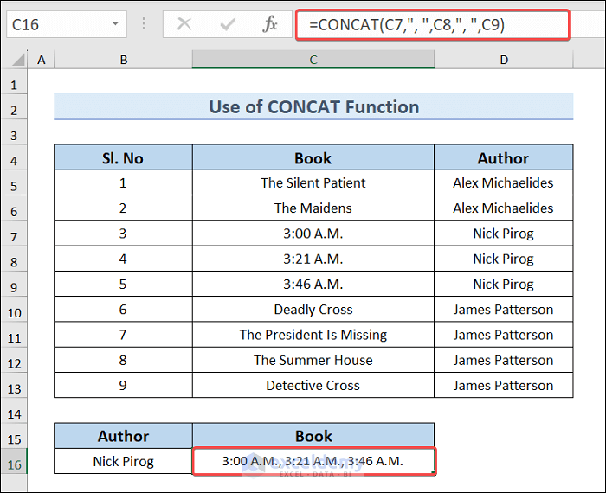Click the CONCAT formula in formula bar
This screenshot has height=493, width=606.
coord(411,24)
